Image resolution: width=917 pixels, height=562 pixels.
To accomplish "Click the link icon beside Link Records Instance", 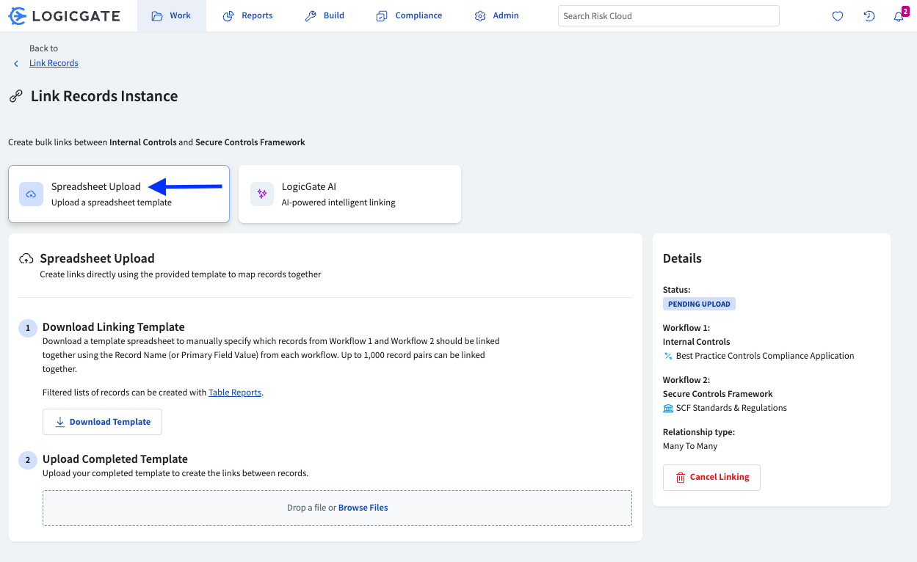I will (x=15, y=96).
